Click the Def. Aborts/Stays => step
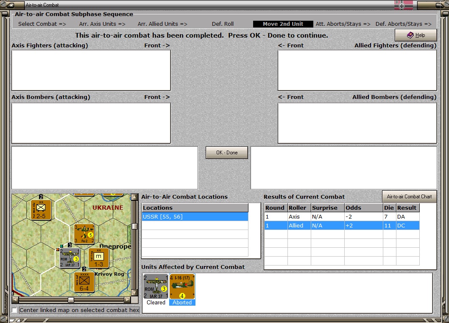This screenshot has width=449, height=323. [404, 24]
